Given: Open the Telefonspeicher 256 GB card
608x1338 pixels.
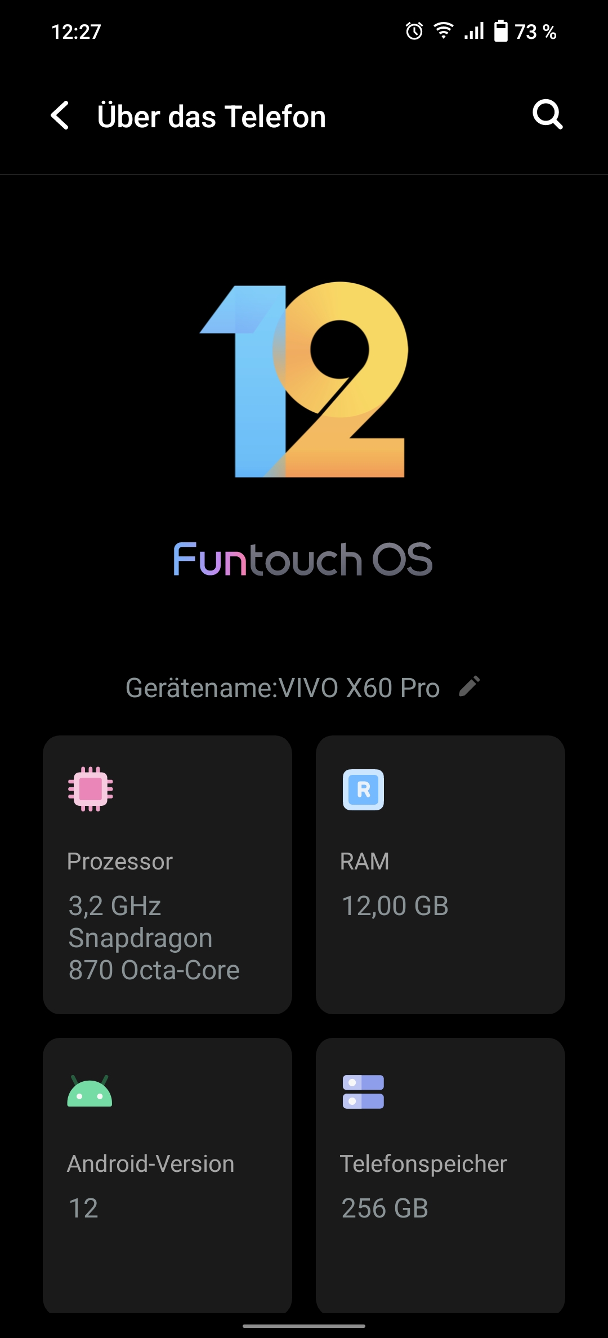Looking at the screenshot, I should click(440, 1176).
